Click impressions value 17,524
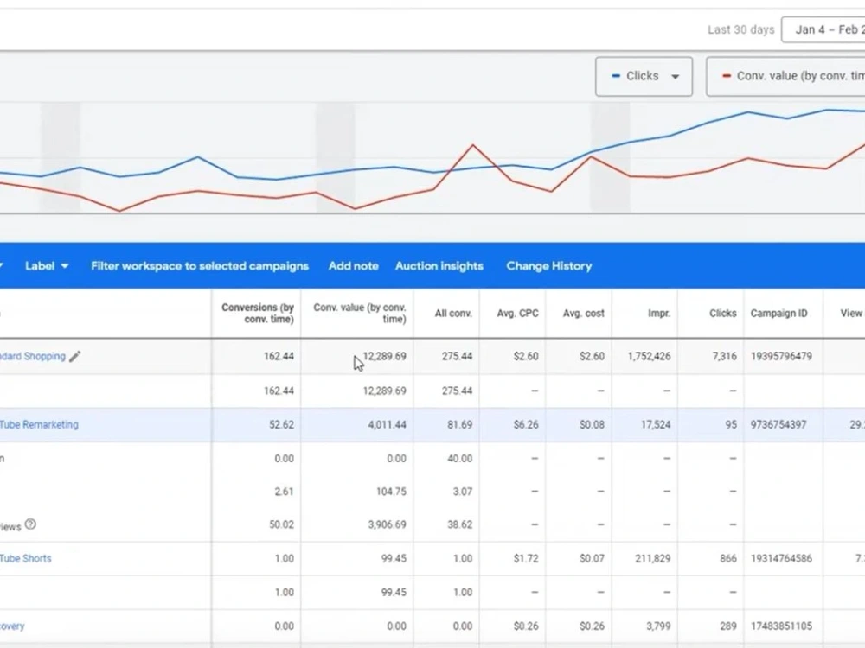This screenshot has height=648, width=865. coord(656,425)
